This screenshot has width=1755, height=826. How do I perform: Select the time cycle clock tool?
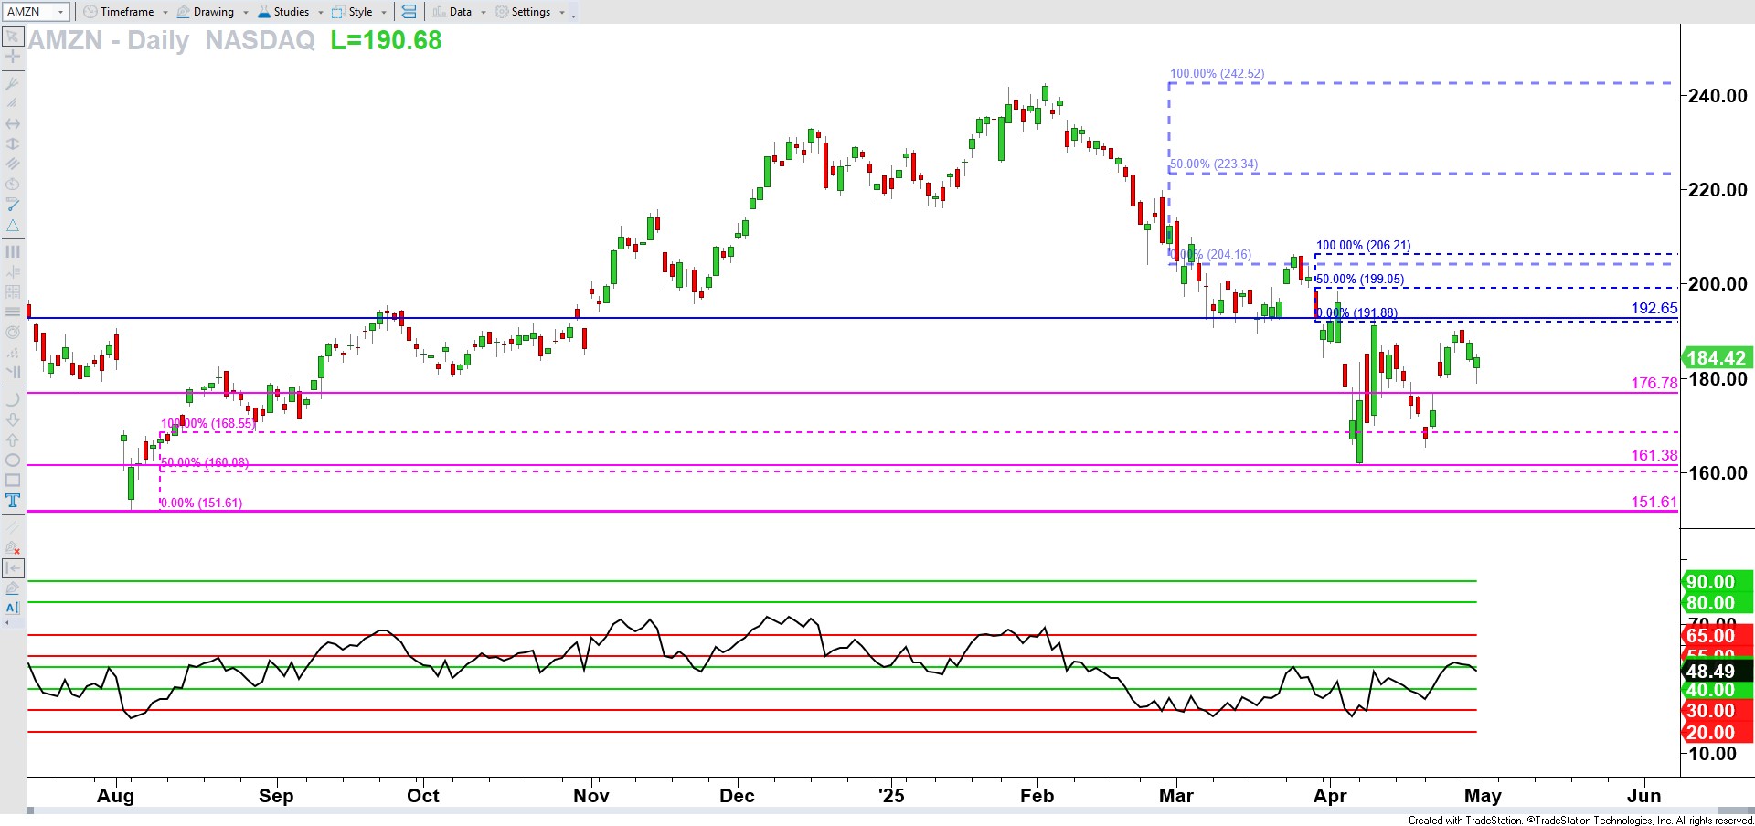coord(13,185)
